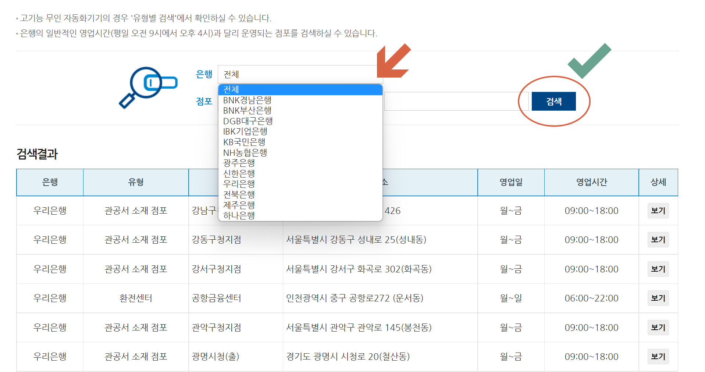The height and width of the screenshot is (372, 705).
Task: Click hours 06:00~22:00
Action: [x=591, y=298]
